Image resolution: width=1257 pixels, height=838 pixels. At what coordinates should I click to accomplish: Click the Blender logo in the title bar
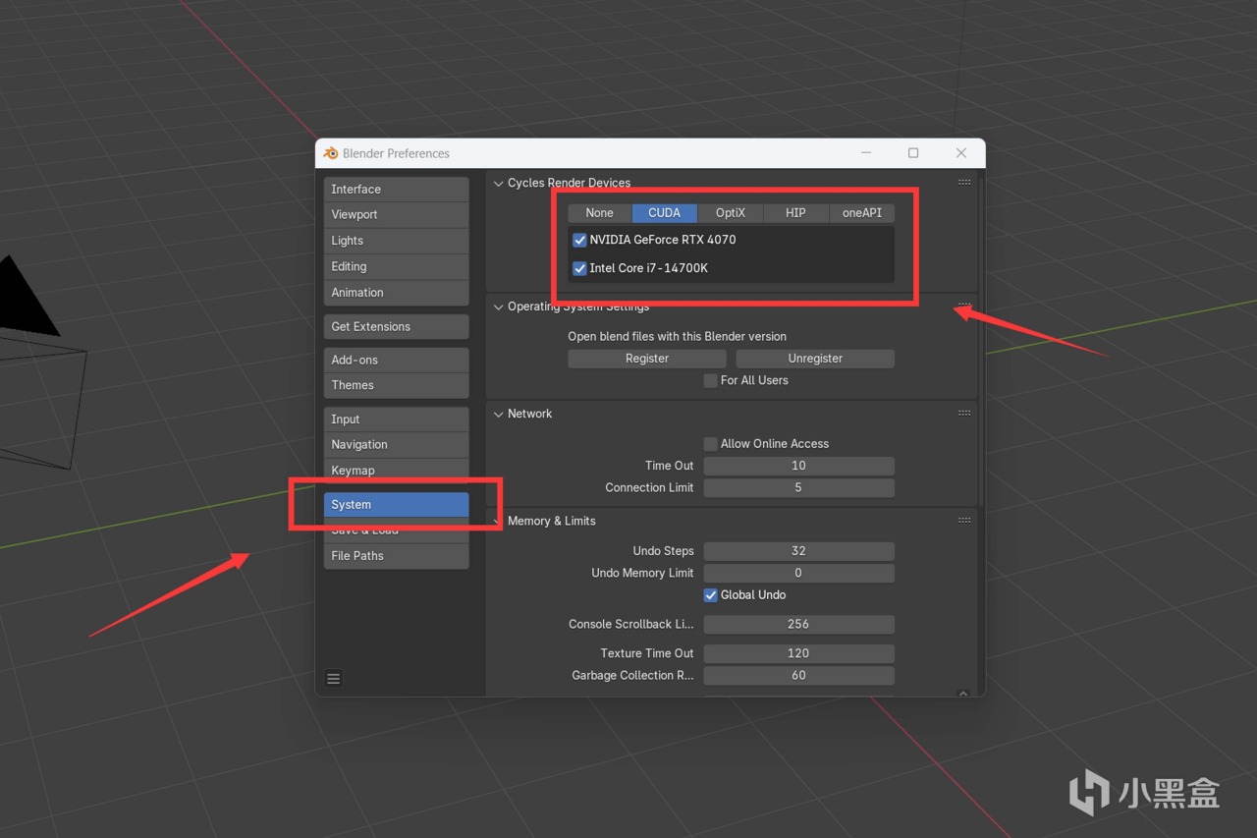coord(331,153)
